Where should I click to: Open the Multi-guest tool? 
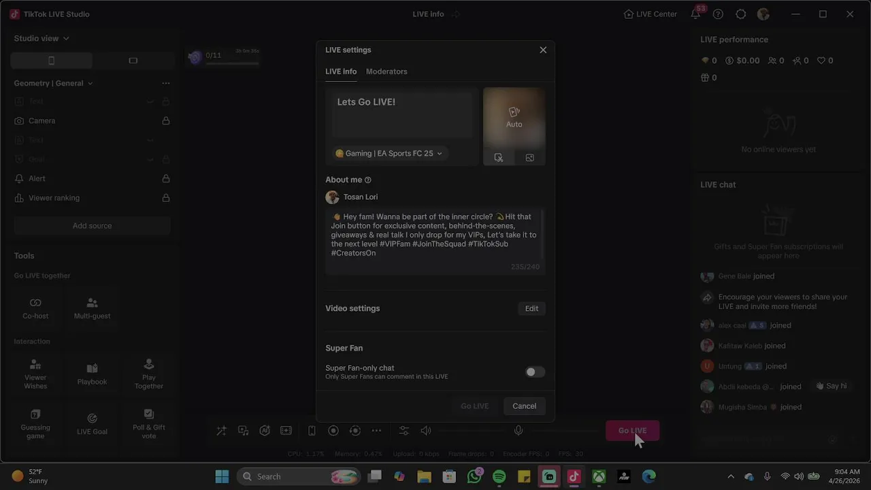point(92,308)
